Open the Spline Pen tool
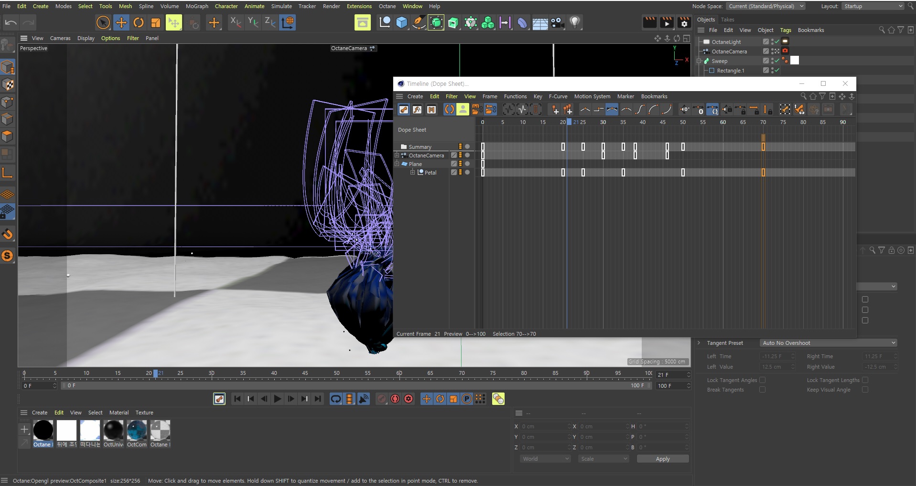This screenshot has height=486, width=916. pos(419,22)
